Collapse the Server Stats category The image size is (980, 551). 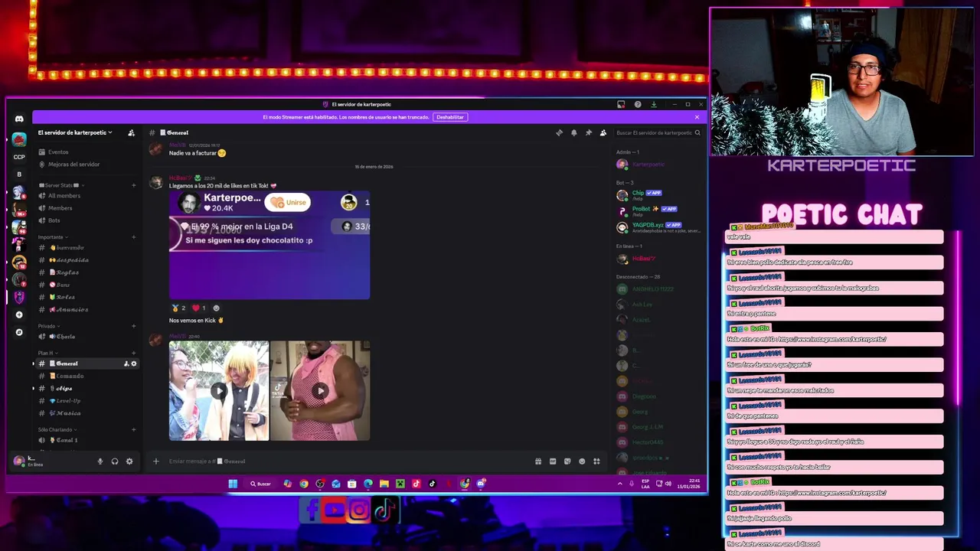tap(61, 185)
